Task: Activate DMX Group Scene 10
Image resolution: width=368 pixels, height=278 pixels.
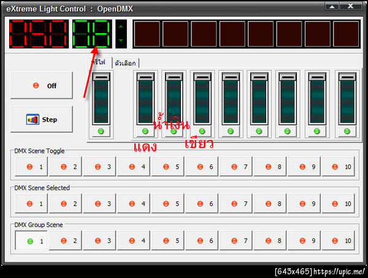Action: (338, 241)
